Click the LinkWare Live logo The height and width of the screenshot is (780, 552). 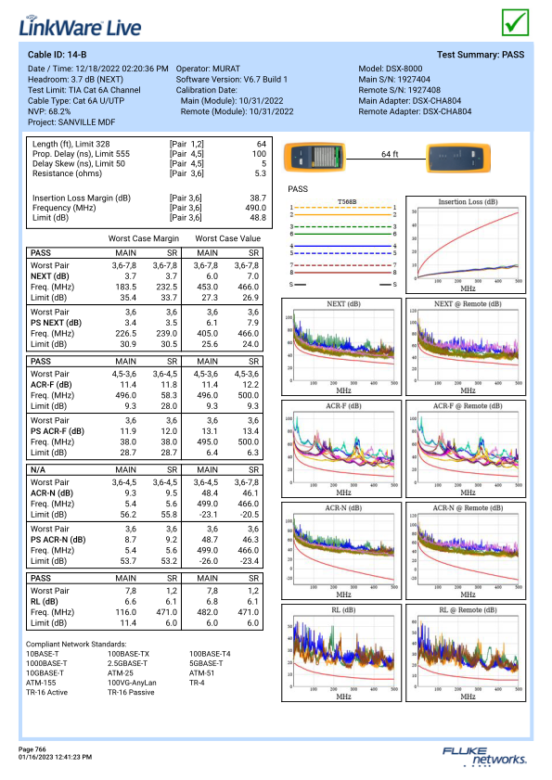tap(80, 26)
